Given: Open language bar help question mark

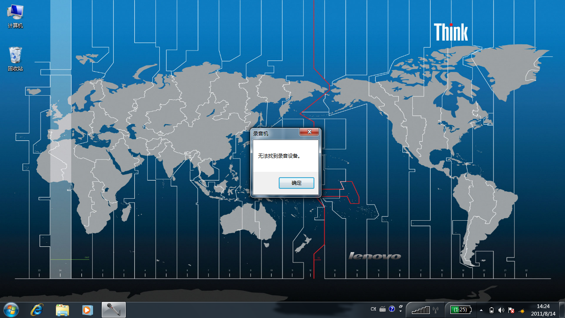Looking at the screenshot, I should tap(392, 309).
